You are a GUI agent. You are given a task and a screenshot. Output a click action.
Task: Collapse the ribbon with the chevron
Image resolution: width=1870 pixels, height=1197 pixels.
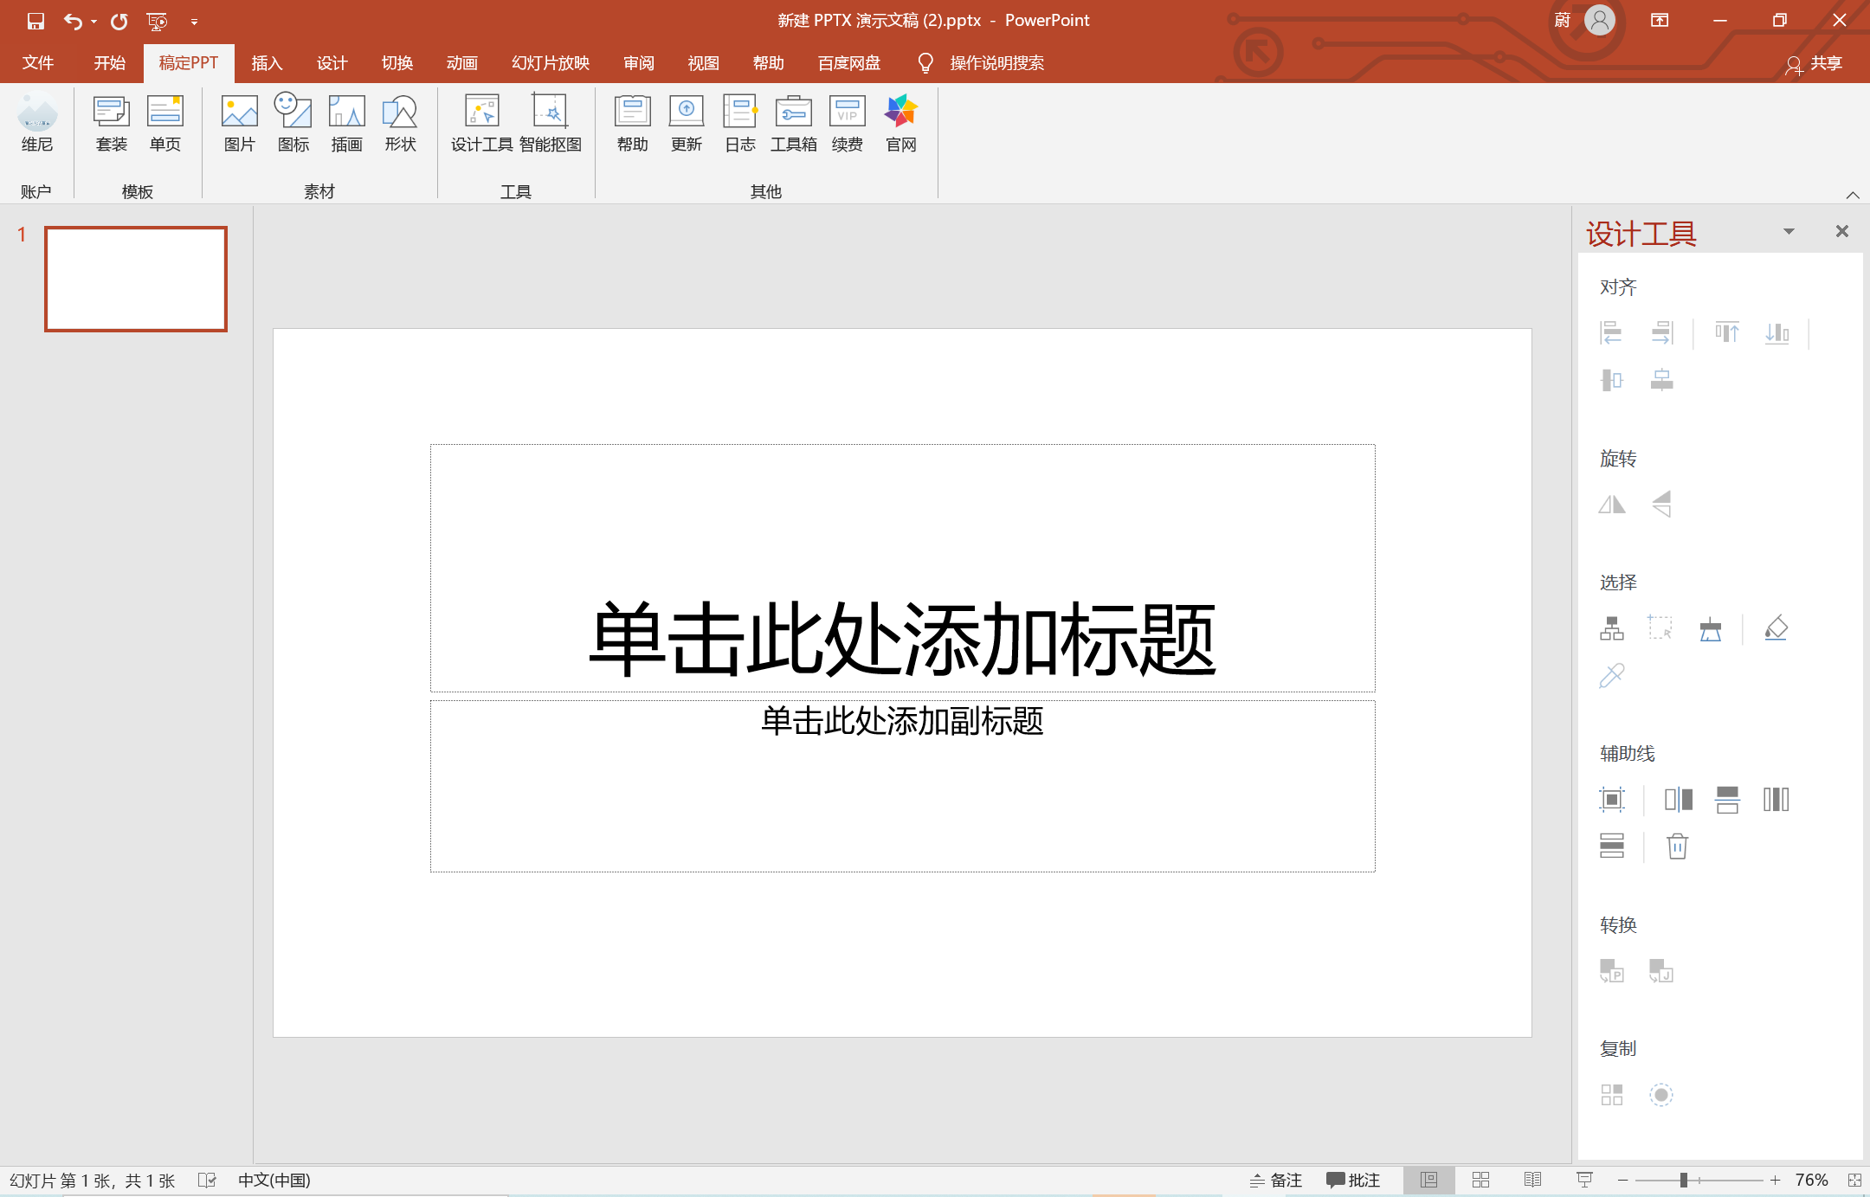point(1853,195)
